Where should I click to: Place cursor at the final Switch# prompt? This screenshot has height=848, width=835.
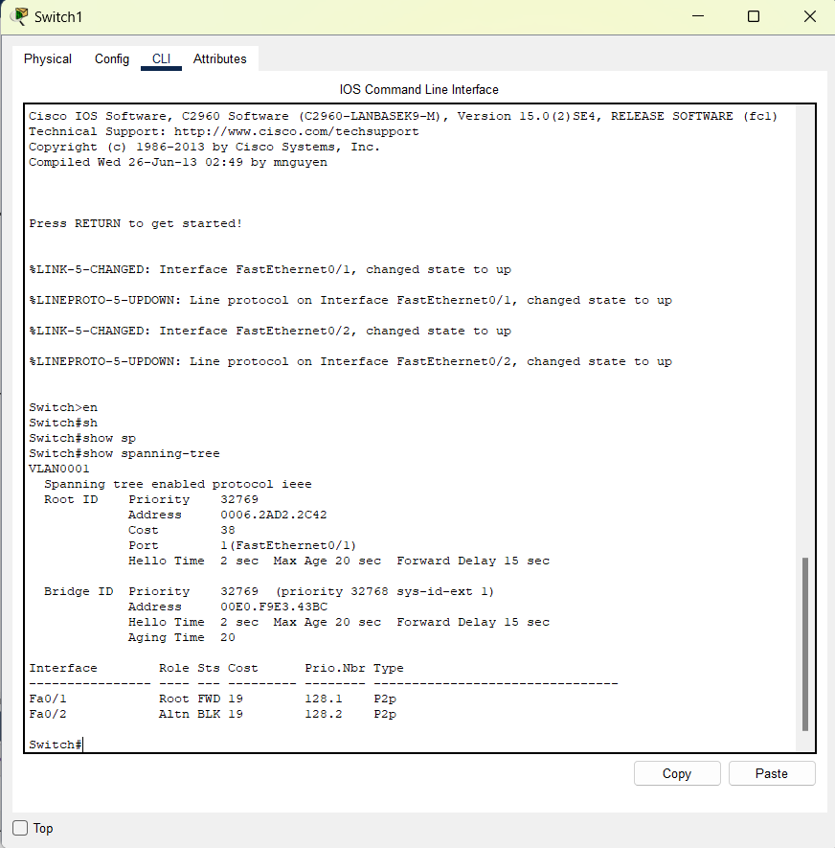[56, 745]
